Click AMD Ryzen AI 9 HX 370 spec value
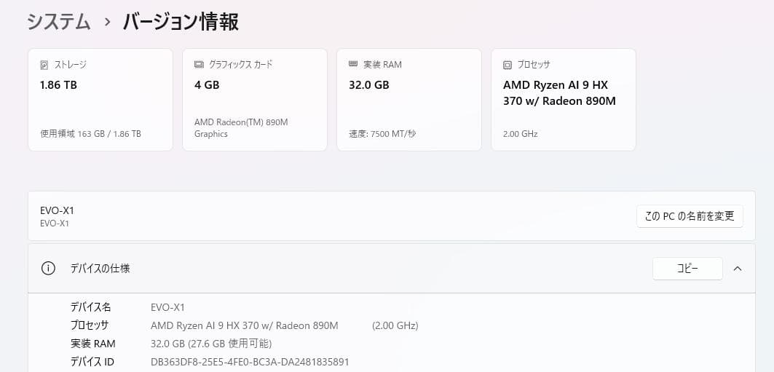Viewport: 774px width, 372px height. click(x=245, y=326)
